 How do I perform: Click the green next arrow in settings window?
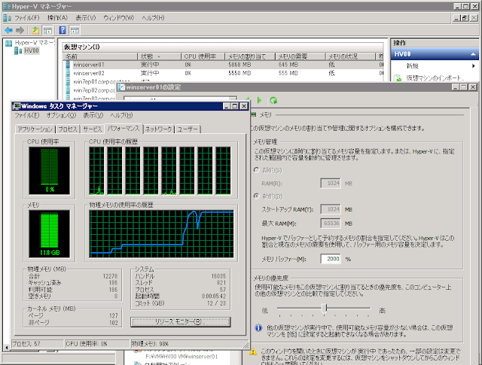tap(259, 100)
